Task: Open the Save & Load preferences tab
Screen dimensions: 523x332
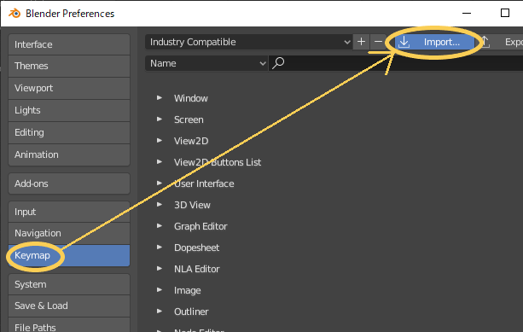Action: tap(69, 306)
